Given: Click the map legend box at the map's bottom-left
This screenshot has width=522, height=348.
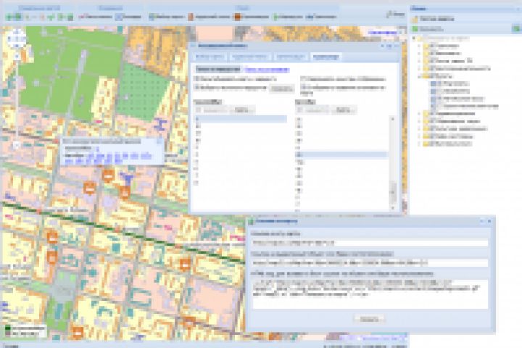Looking at the screenshot, I should coord(25,330).
